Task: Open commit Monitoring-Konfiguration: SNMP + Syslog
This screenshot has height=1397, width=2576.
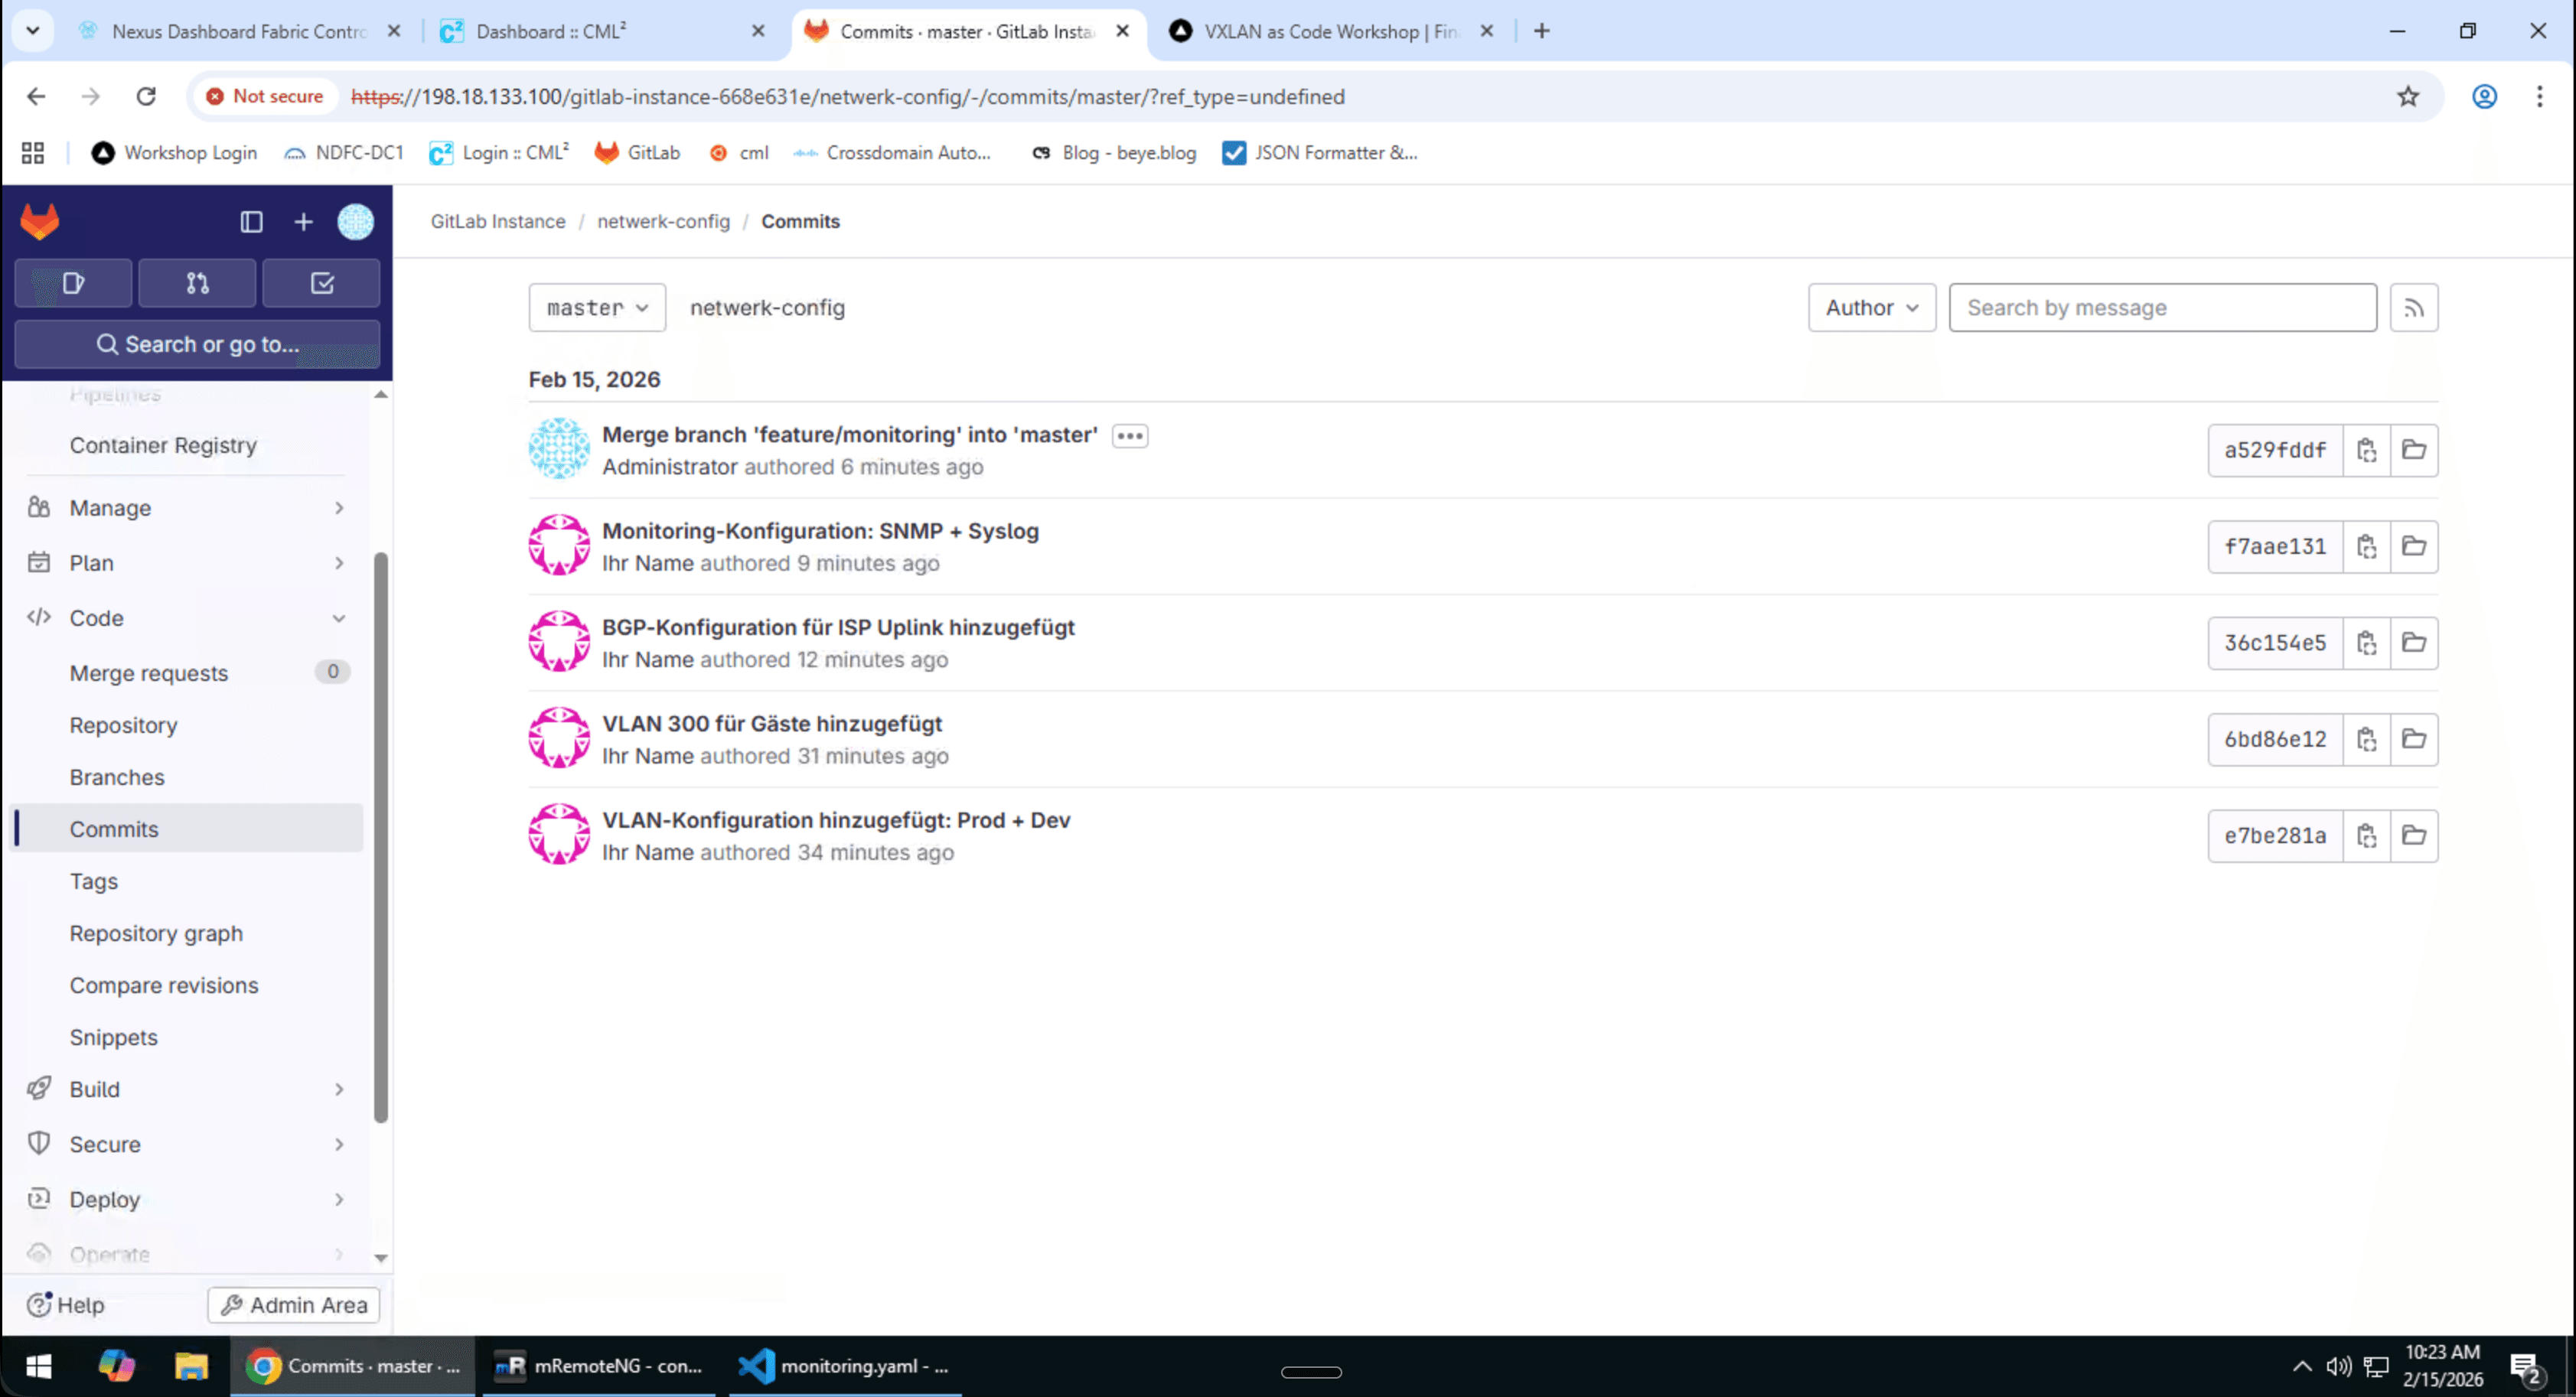Action: [819, 531]
